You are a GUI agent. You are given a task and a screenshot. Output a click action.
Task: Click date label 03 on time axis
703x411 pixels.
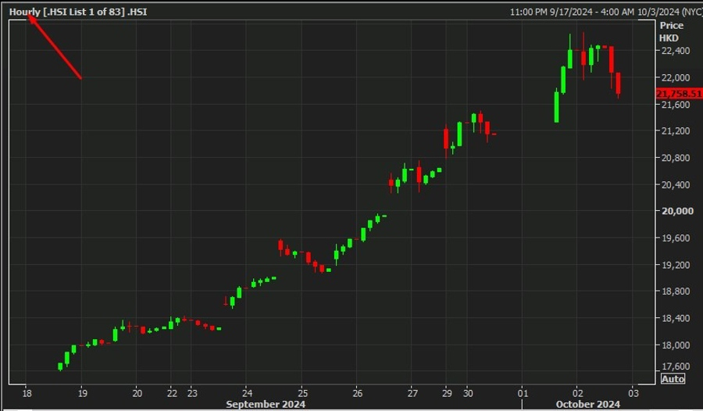633,394
